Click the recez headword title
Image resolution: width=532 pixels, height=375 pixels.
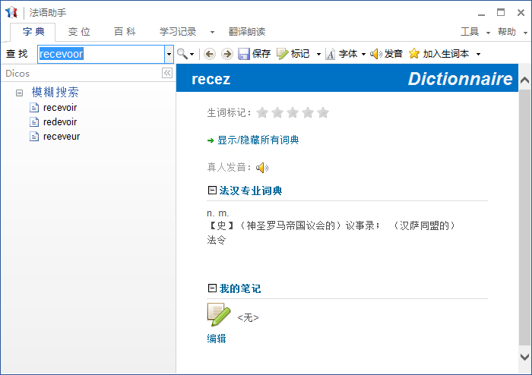pyautogui.click(x=211, y=79)
